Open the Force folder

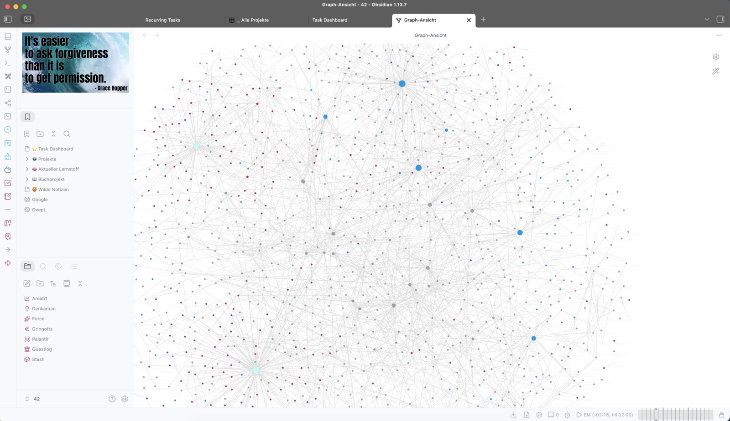[x=38, y=319]
